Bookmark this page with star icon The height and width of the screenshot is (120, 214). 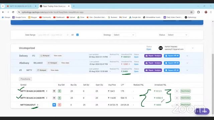tap(191, 12)
